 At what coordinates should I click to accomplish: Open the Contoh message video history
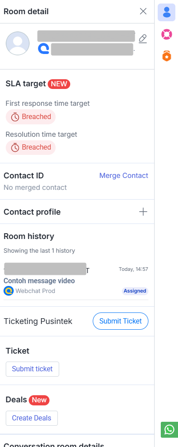[39, 281]
